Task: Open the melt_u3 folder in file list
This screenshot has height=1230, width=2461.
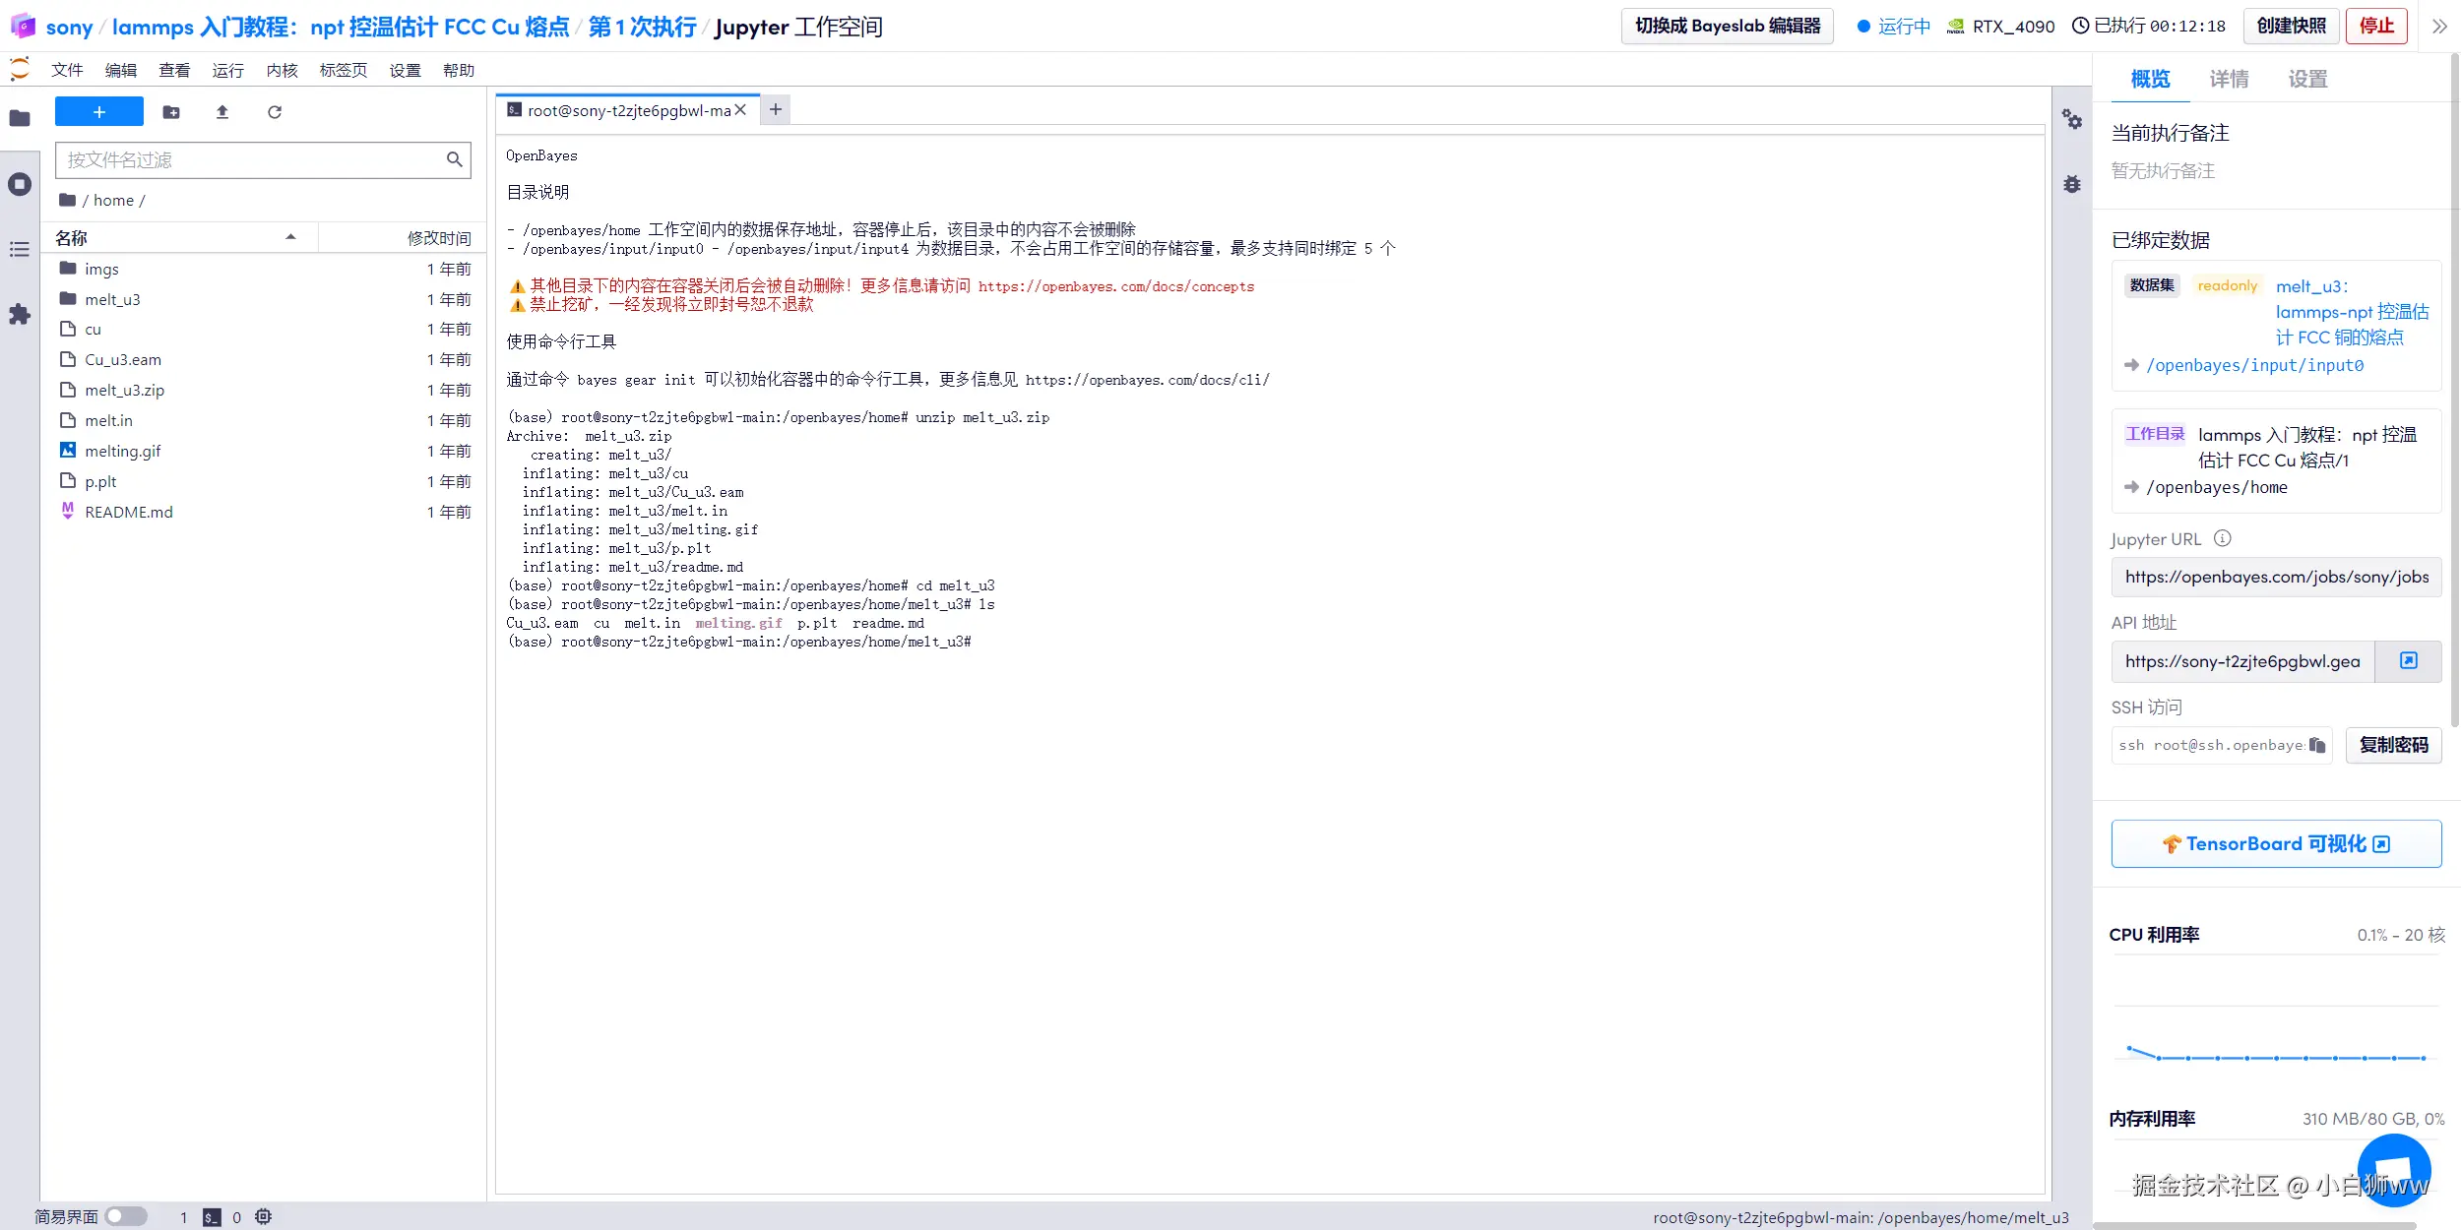Action: [112, 299]
